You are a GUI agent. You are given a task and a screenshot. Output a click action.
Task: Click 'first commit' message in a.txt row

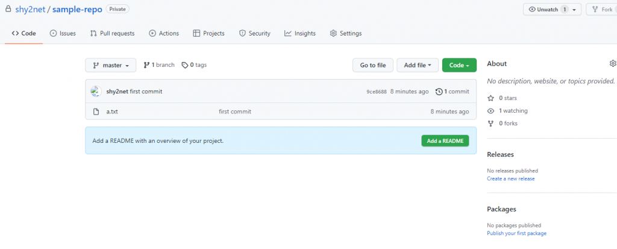tap(235, 112)
